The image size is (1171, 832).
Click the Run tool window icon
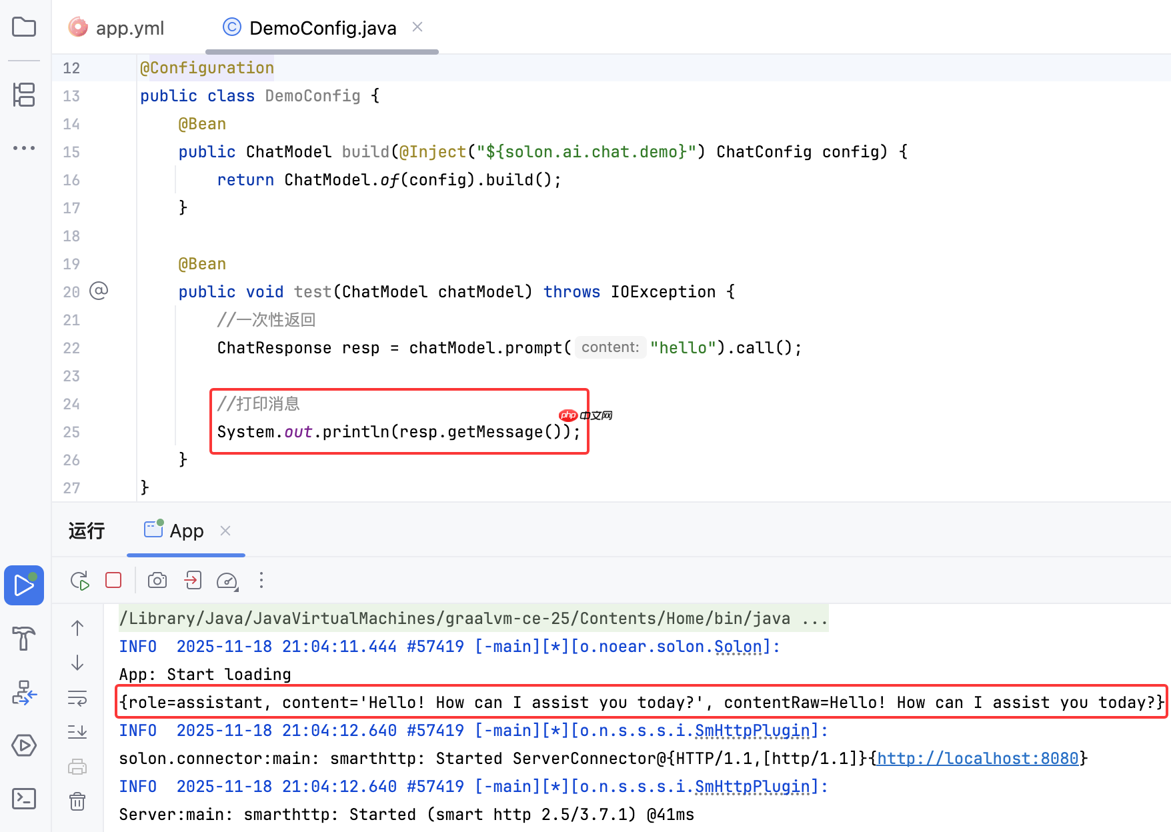tap(24, 585)
